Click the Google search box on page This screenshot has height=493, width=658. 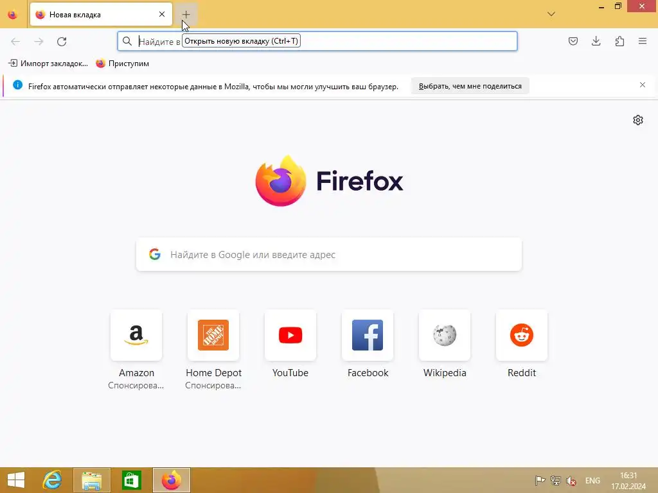click(329, 254)
